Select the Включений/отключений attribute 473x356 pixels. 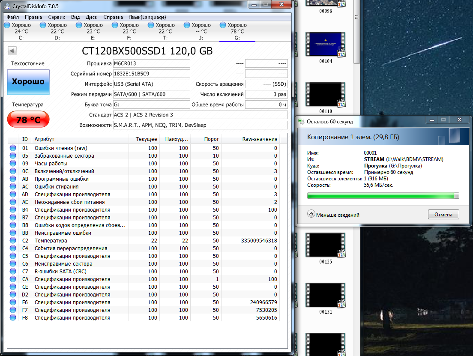click(x=64, y=171)
